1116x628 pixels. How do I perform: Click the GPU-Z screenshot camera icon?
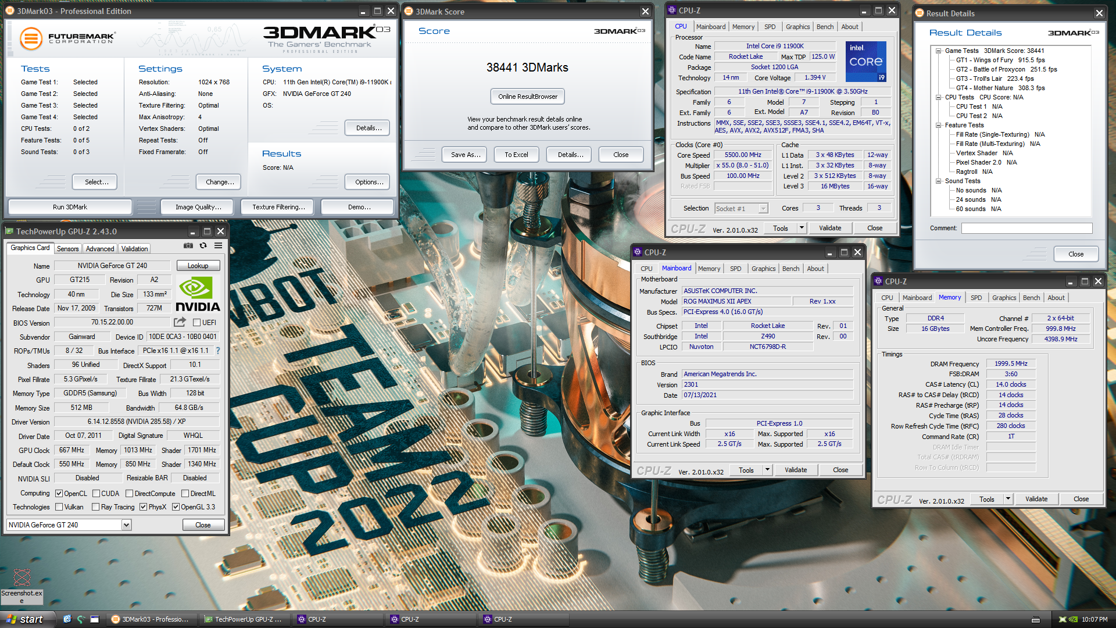188,246
